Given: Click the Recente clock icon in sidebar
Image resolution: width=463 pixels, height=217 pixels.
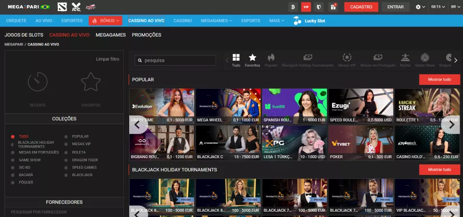Looking at the screenshot, I should [38, 82].
